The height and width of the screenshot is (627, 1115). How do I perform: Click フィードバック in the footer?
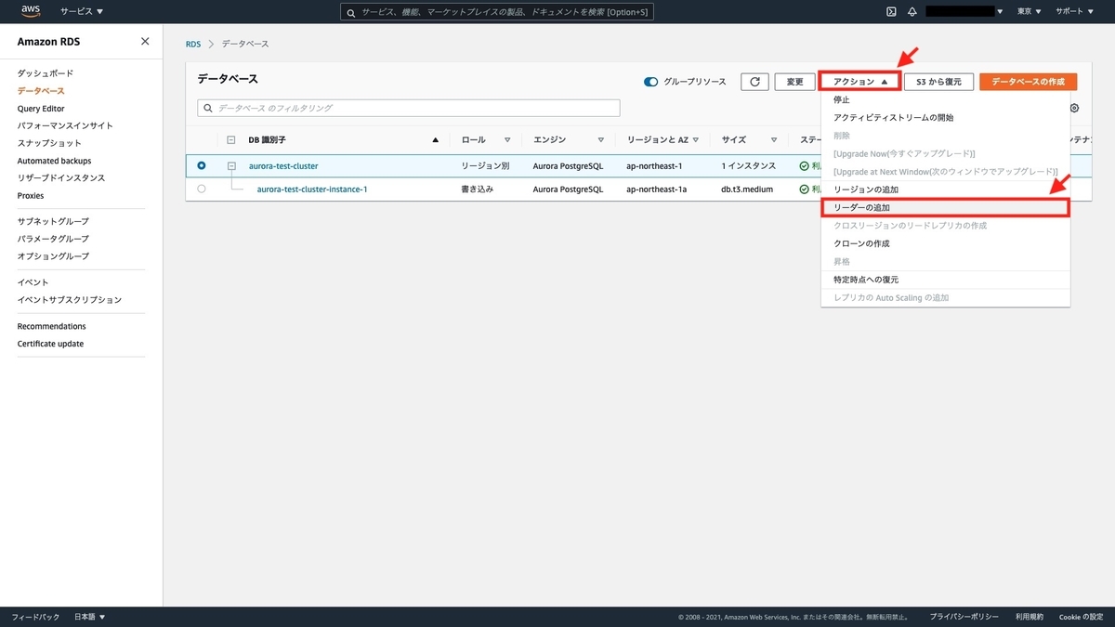pos(35,617)
